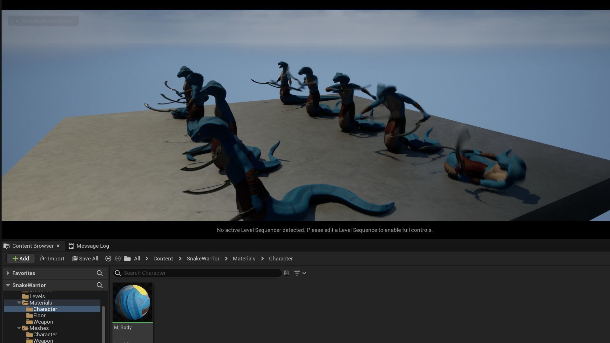The height and width of the screenshot is (343, 610).
Task: Open the Floor materials folder
Action: pos(39,315)
